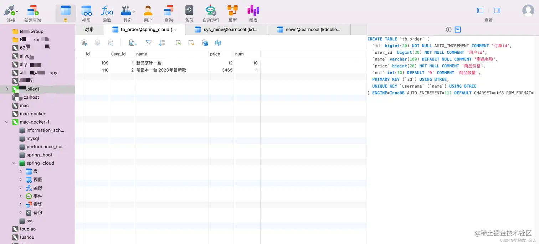Click the data generation database icon

[x=205, y=43]
